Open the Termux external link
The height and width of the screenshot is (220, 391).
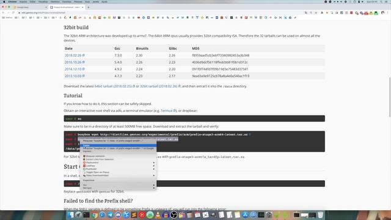click(168, 111)
